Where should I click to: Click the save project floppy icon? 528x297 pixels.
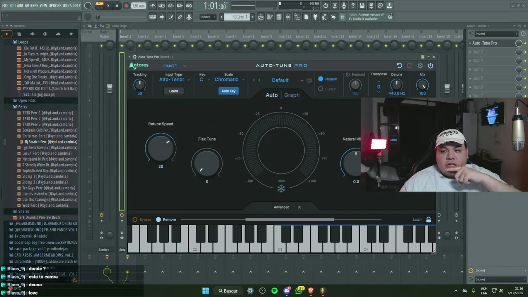tap(361, 6)
